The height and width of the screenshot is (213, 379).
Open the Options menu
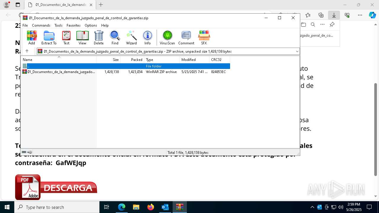click(91, 25)
